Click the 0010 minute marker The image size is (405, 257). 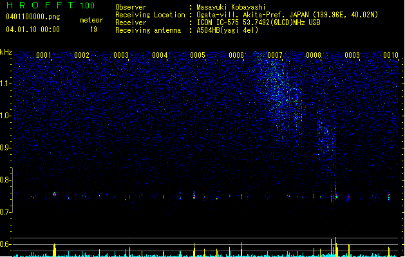391,55
